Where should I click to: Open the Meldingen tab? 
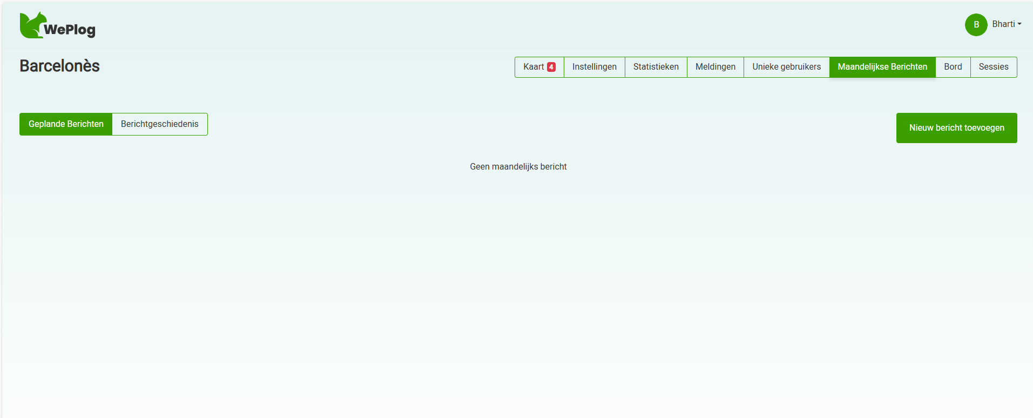[715, 67]
